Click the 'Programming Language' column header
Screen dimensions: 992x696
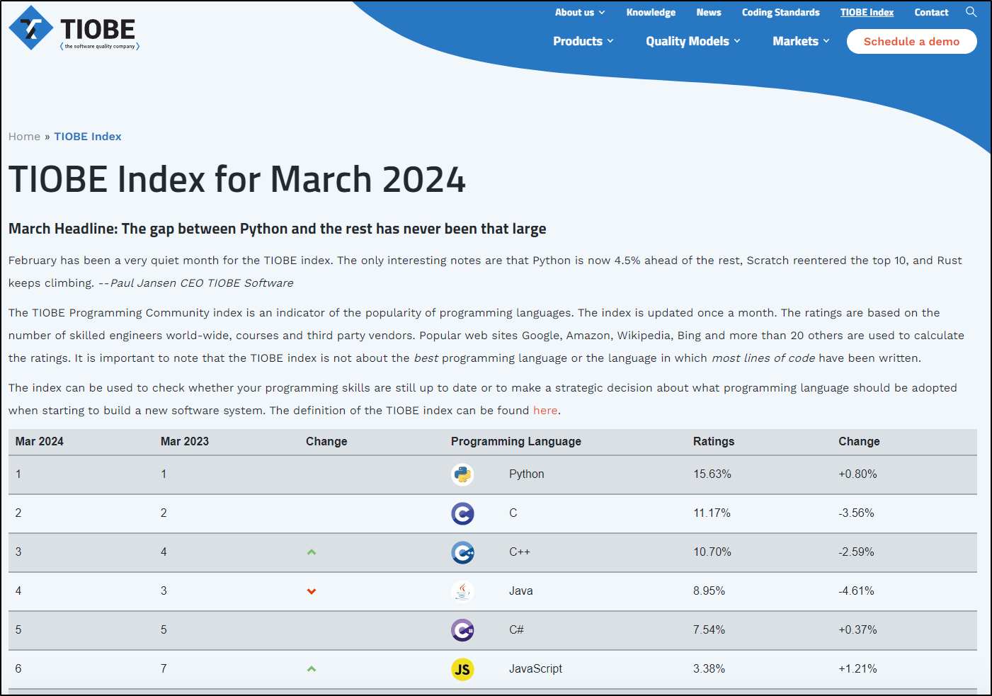click(516, 441)
